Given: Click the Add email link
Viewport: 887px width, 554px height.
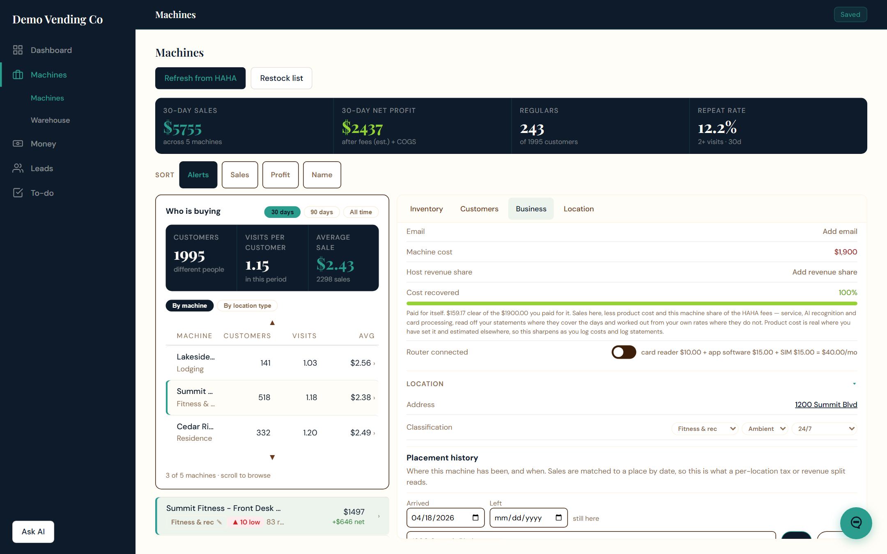Looking at the screenshot, I should click(x=840, y=231).
